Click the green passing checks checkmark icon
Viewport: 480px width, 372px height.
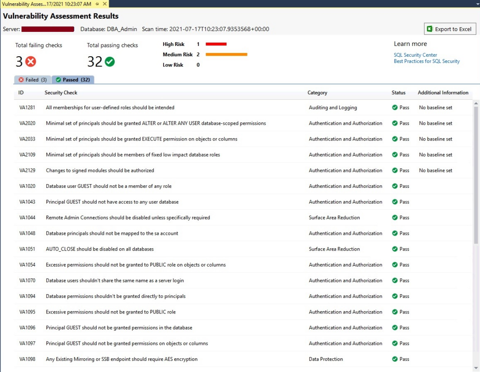110,61
